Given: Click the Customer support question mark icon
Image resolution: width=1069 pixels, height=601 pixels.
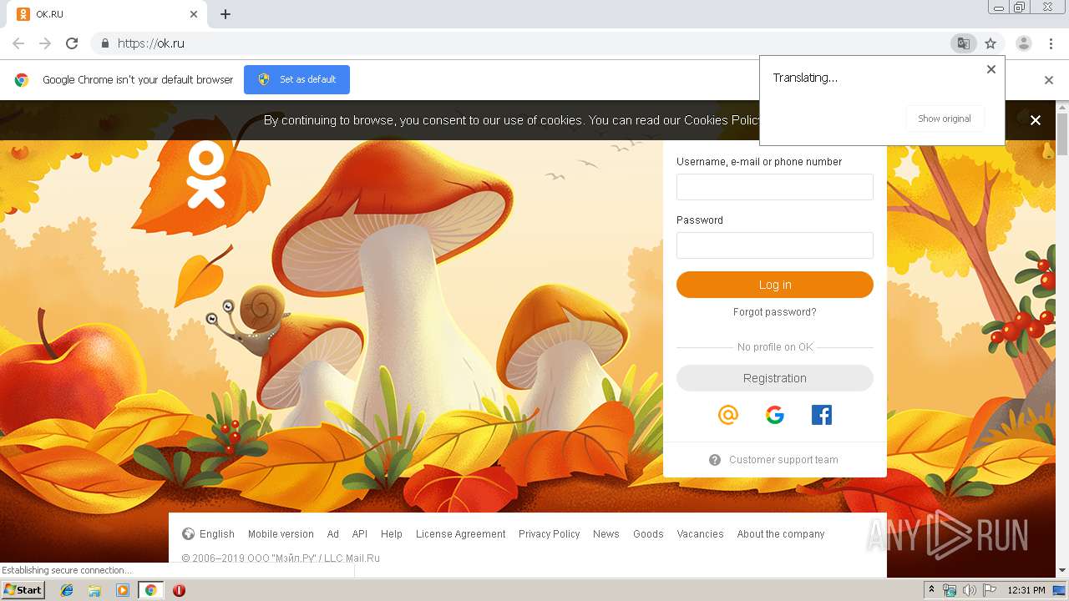Looking at the screenshot, I should [715, 460].
